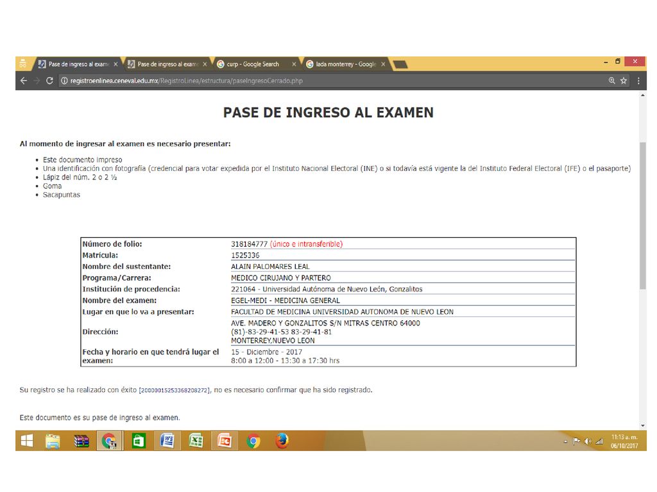
Task: Show hidden system tray icons
Action: tap(566, 441)
